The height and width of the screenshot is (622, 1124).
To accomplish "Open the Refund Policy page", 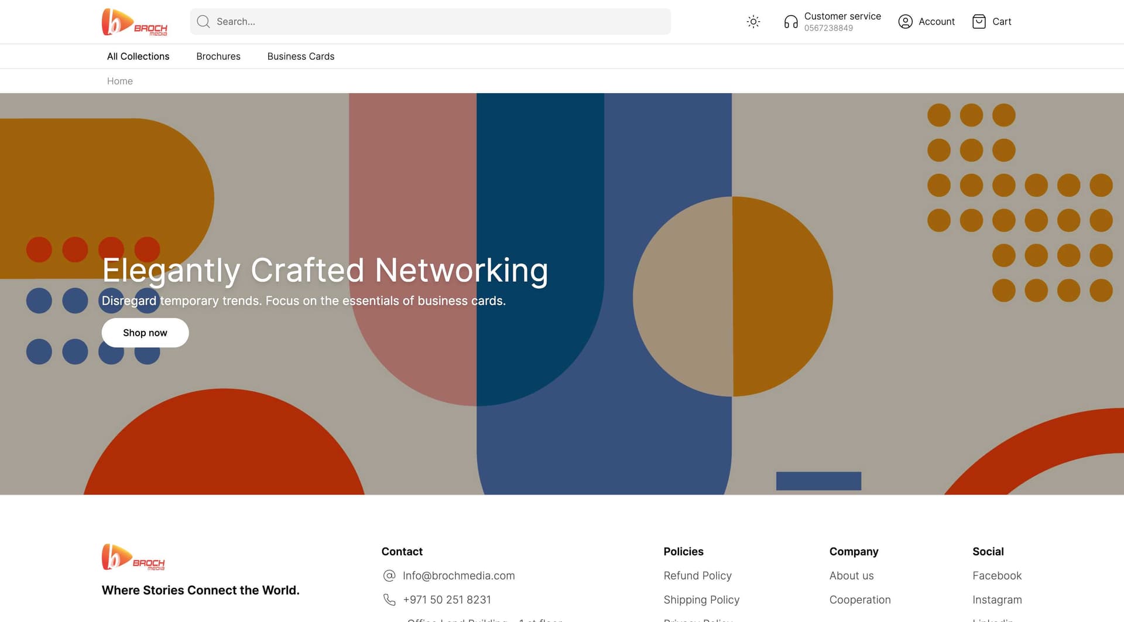I will click(697, 576).
